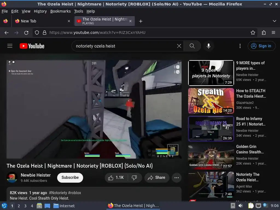This screenshot has width=280, height=210.
Task: Open Newbie Heister channel avatar
Action: click(12, 177)
